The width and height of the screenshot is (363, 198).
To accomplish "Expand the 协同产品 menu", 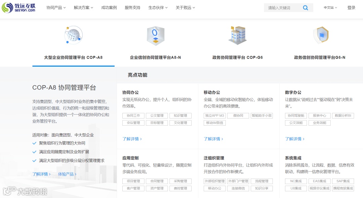I will coord(56,8).
